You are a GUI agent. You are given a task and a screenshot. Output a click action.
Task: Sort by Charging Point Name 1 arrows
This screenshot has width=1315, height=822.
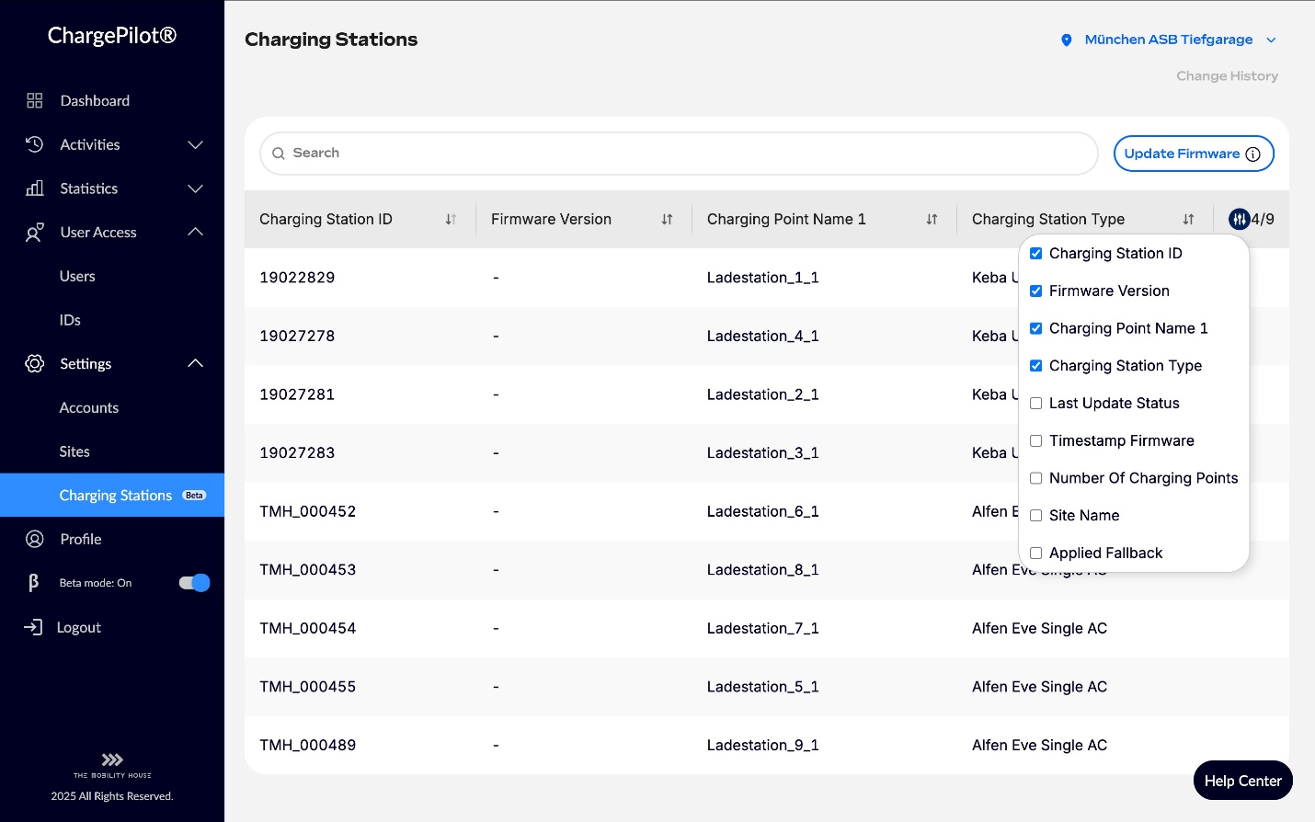[932, 219]
